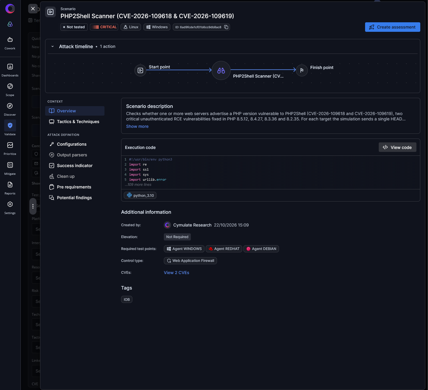Click the Windows platform tag
428x390 pixels.
click(x=157, y=27)
